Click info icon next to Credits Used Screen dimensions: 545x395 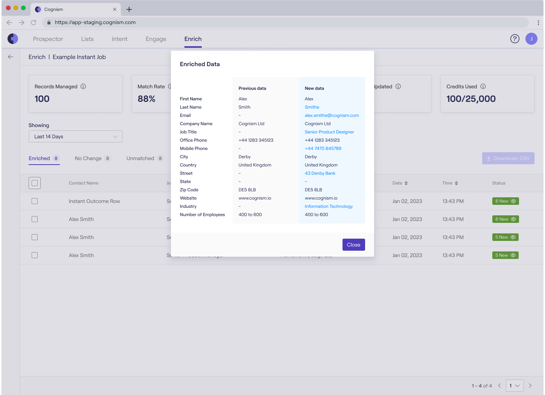point(483,86)
